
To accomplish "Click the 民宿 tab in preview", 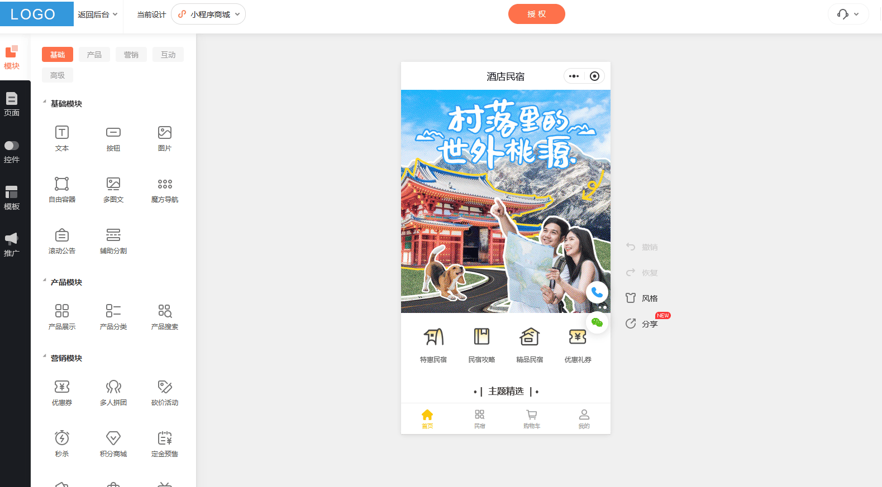I will point(479,418).
